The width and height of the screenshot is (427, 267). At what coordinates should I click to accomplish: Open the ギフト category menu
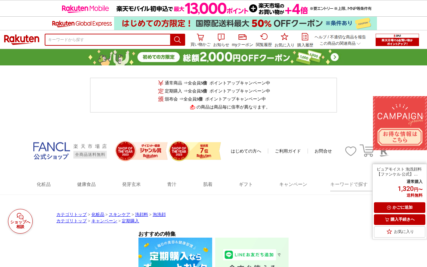pos(246,184)
